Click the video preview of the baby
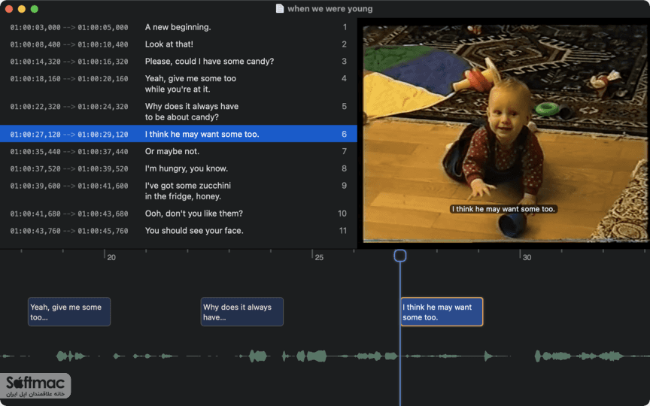 505,133
